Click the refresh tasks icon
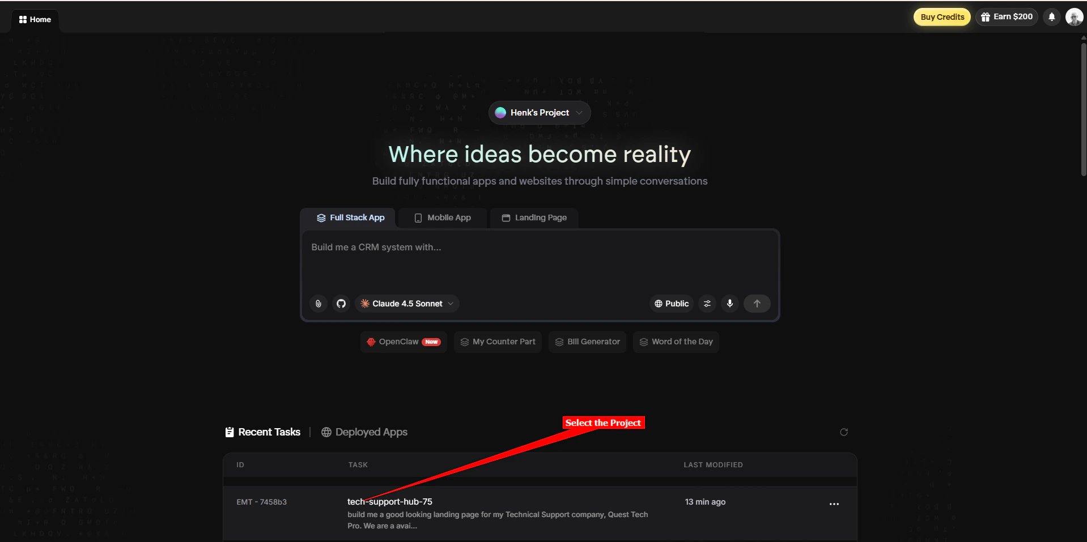The image size is (1087, 542). (844, 432)
